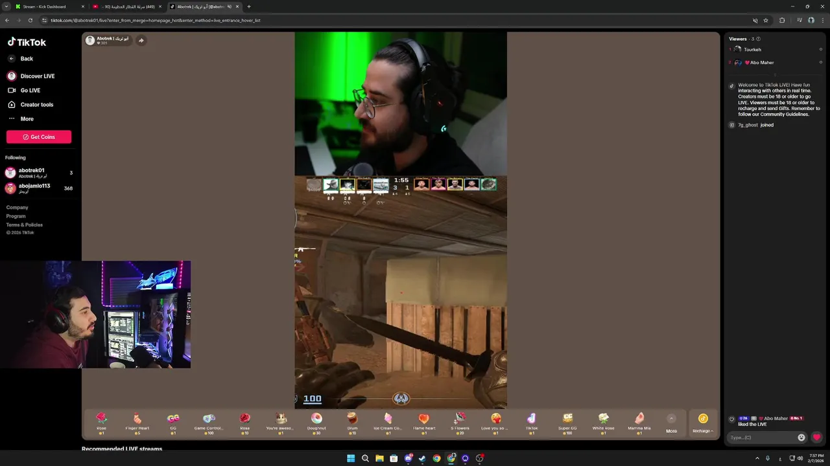Send the Ice Cream Cone gift
The image size is (830, 466).
(x=388, y=423)
